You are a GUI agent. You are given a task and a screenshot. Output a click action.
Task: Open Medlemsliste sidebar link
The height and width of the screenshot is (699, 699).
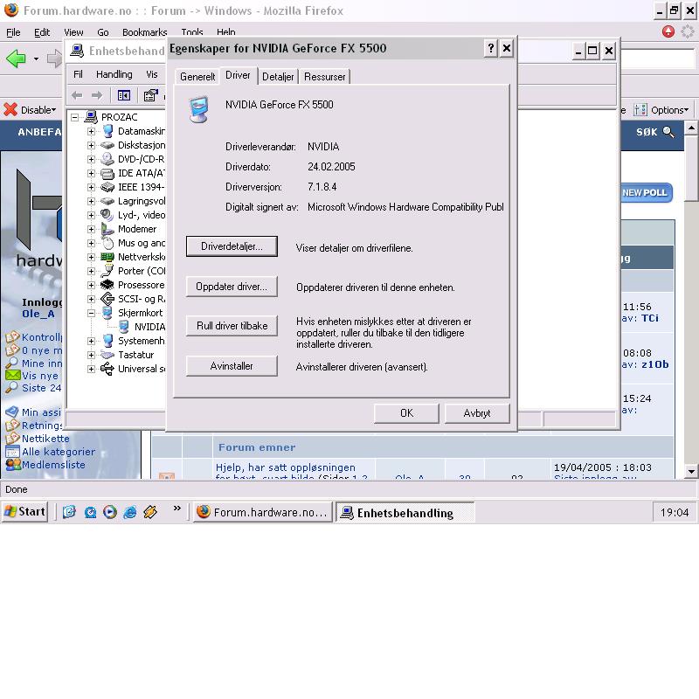[x=53, y=465]
